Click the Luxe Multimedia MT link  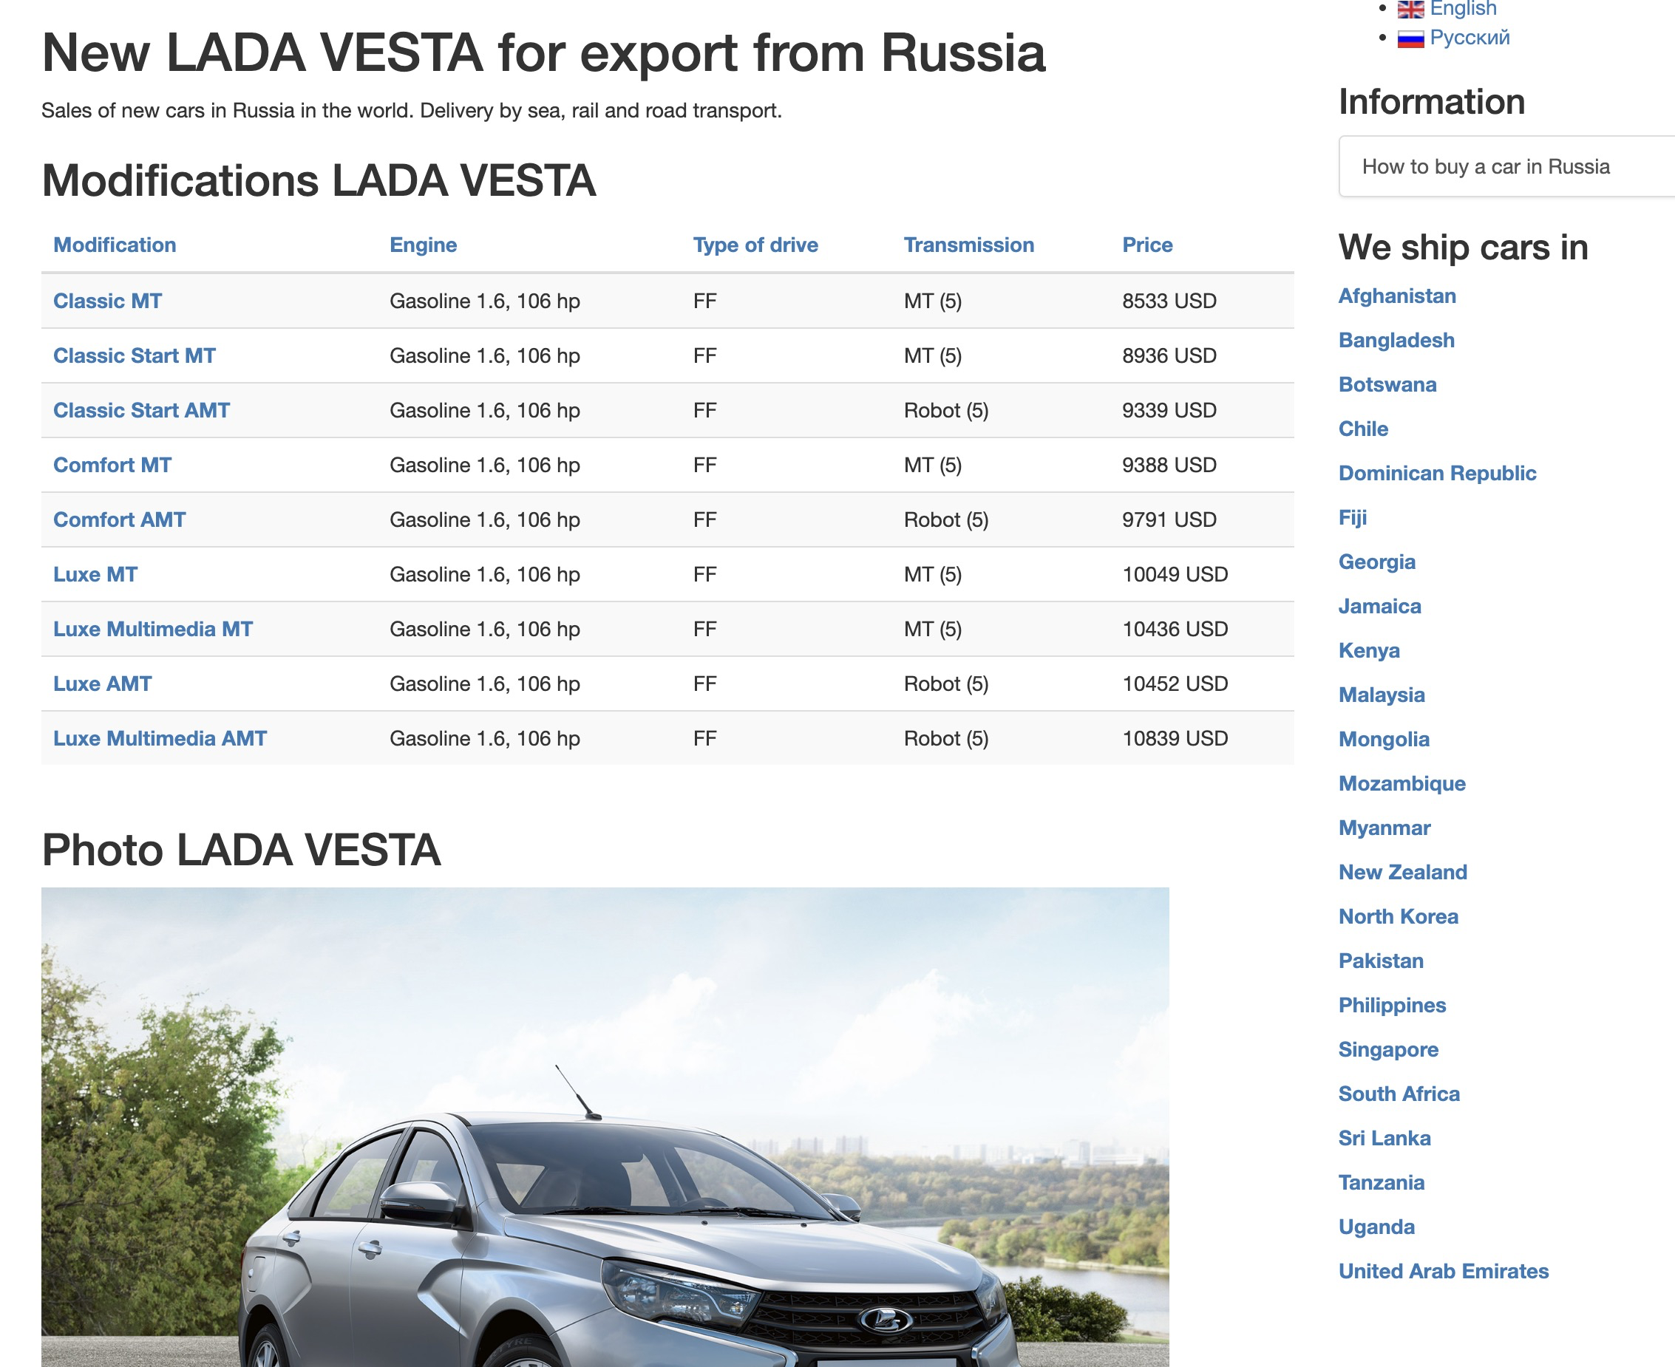pyautogui.click(x=153, y=629)
